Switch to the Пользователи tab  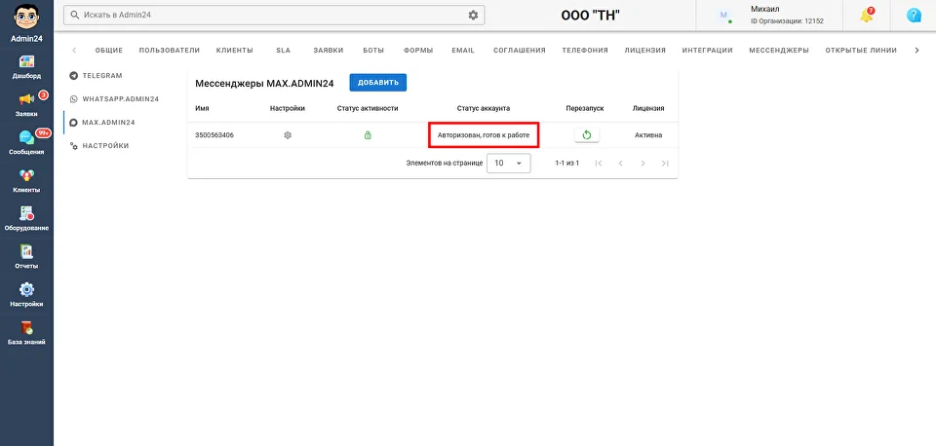[170, 50]
